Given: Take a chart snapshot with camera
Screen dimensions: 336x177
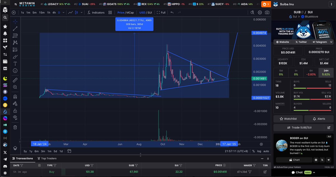Looking at the screenshot, I should (x=267, y=13).
